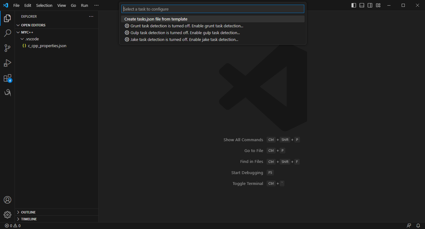Maximize the VS Code window
Screen dimensions: 425x229
pyautogui.click(x=403, y=5)
